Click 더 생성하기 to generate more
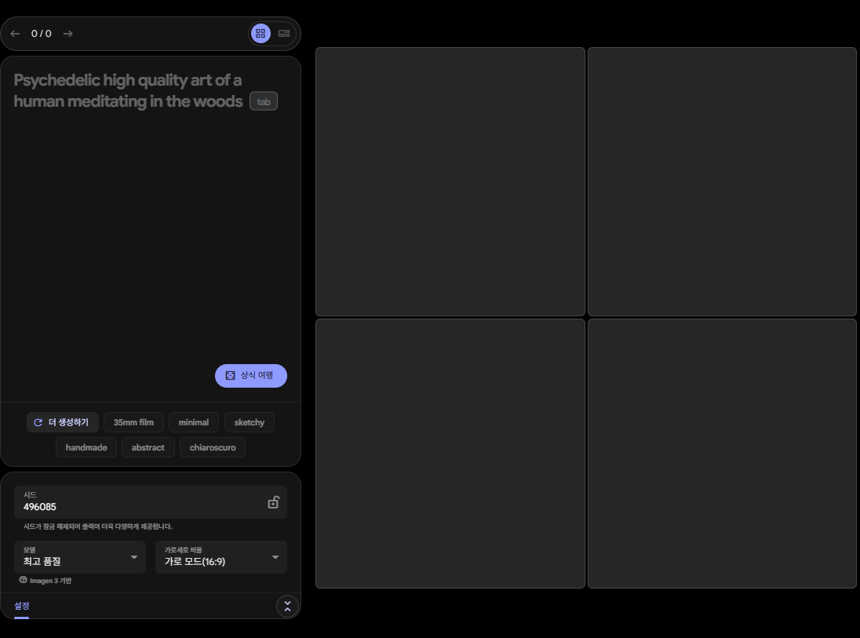This screenshot has height=638, width=860. tap(63, 422)
